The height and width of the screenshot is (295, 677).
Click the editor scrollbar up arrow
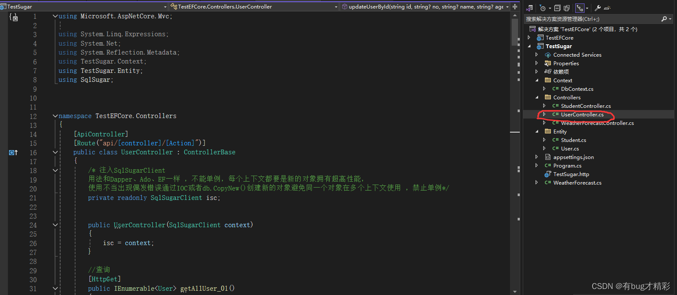pos(515,15)
